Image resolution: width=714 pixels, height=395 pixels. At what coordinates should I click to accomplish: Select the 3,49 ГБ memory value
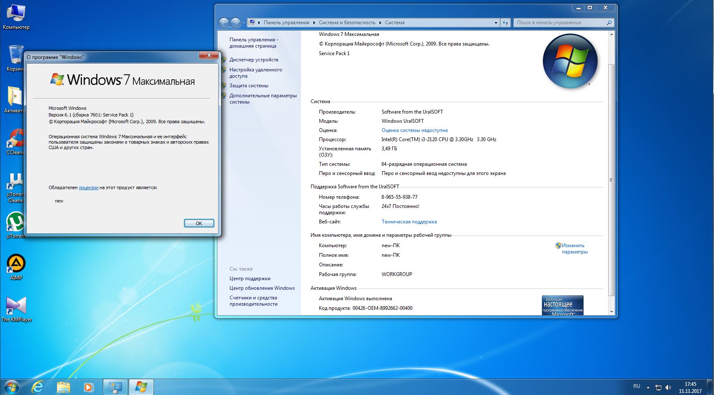tap(389, 149)
